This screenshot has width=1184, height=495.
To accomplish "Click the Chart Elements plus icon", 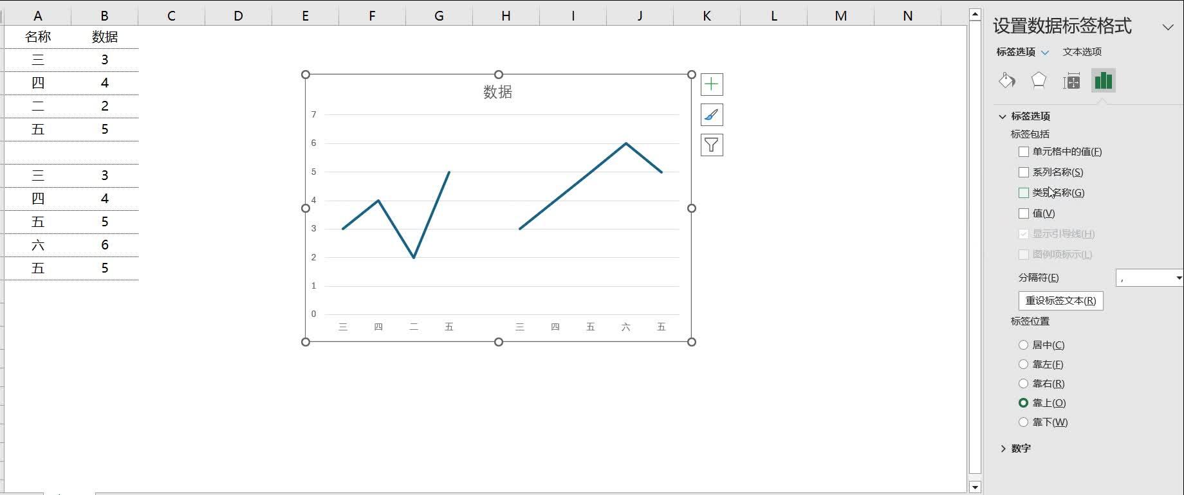I will click(711, 84).
